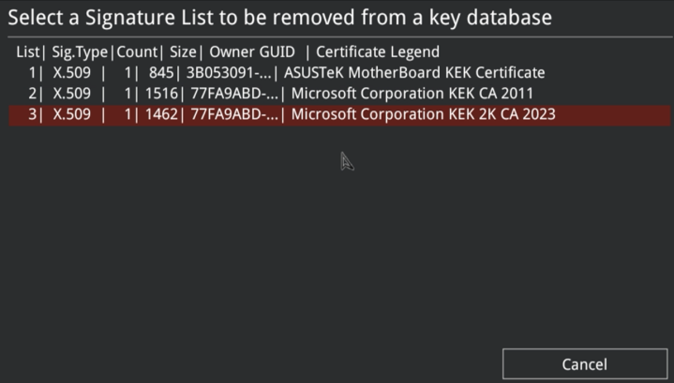Select the ASUSTeK MotherBoard KEK Certificate entry
Image resolution: width=674 pixels, height=383 pixels.
coord(414,72)
